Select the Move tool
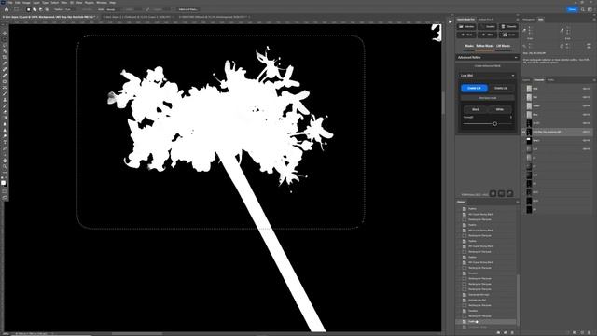Image resolution: width=597 pixels, height=336 pixels. (x=5, y=34)
